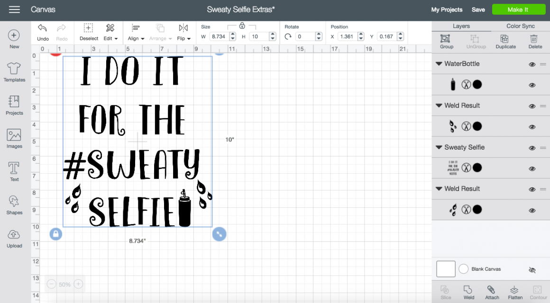Viewport: 550px width, 303px height.
Task: Show the Blank Canvas layer
Action: (532, 269)
